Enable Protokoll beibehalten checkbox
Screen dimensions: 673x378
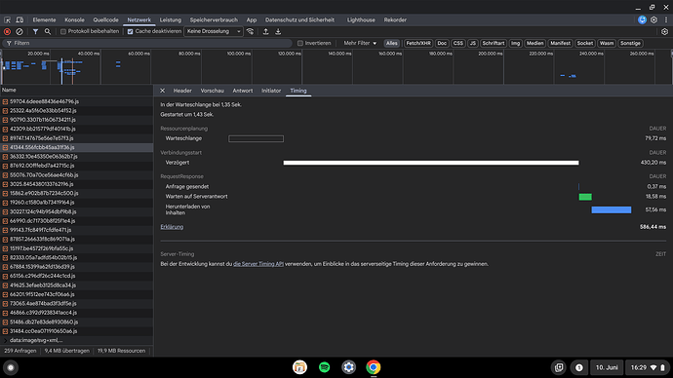click(63, 31)
